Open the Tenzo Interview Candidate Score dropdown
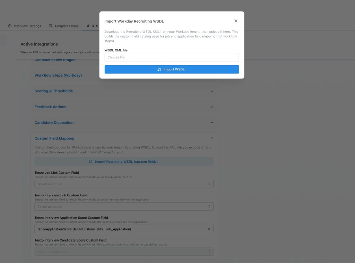The width and height of the screenshot is (355, 263). click(x=124, y=252)
